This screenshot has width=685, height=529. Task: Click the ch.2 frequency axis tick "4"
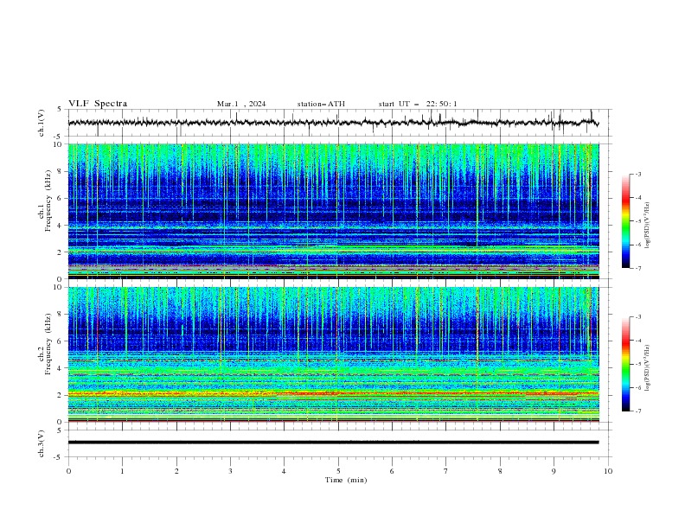(x=61, y=368)
